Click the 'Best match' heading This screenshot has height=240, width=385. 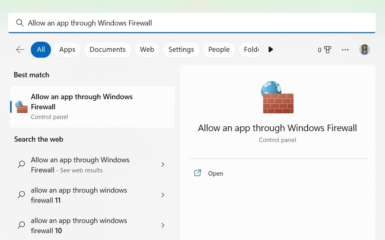(32, 75)
